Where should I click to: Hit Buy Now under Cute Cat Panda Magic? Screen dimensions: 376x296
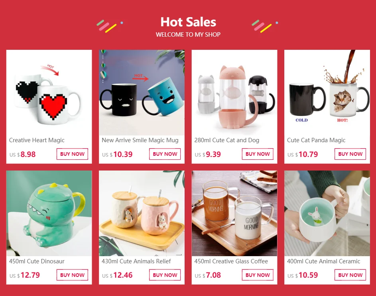coord(350,154)
